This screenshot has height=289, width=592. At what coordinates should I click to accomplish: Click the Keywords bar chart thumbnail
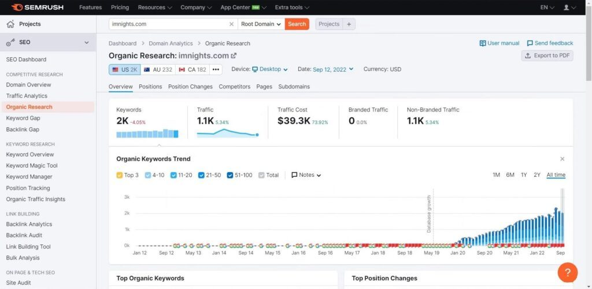click(147, 134)
